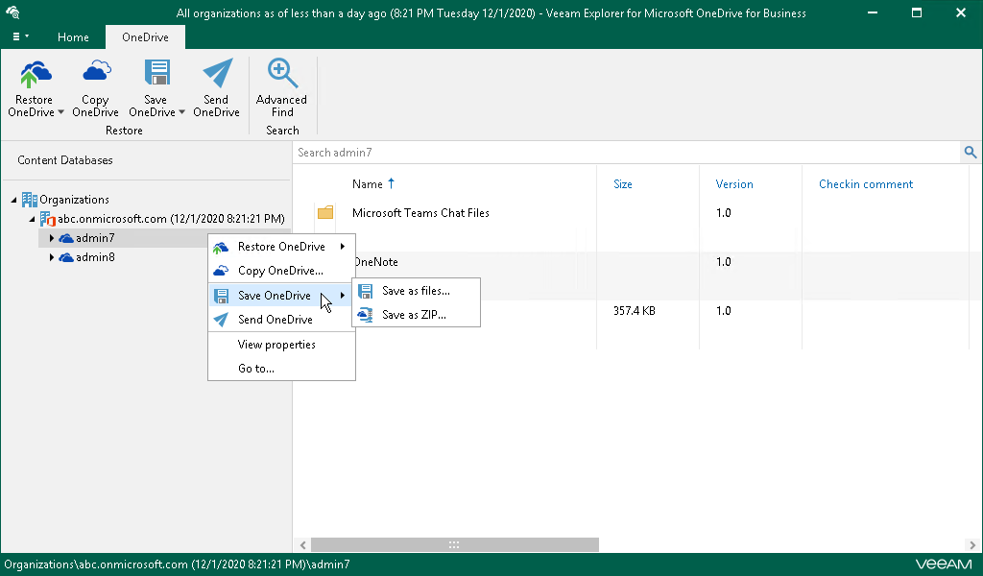
Task: Click the Veeam application icon in title bar
Action: (12, 12)
